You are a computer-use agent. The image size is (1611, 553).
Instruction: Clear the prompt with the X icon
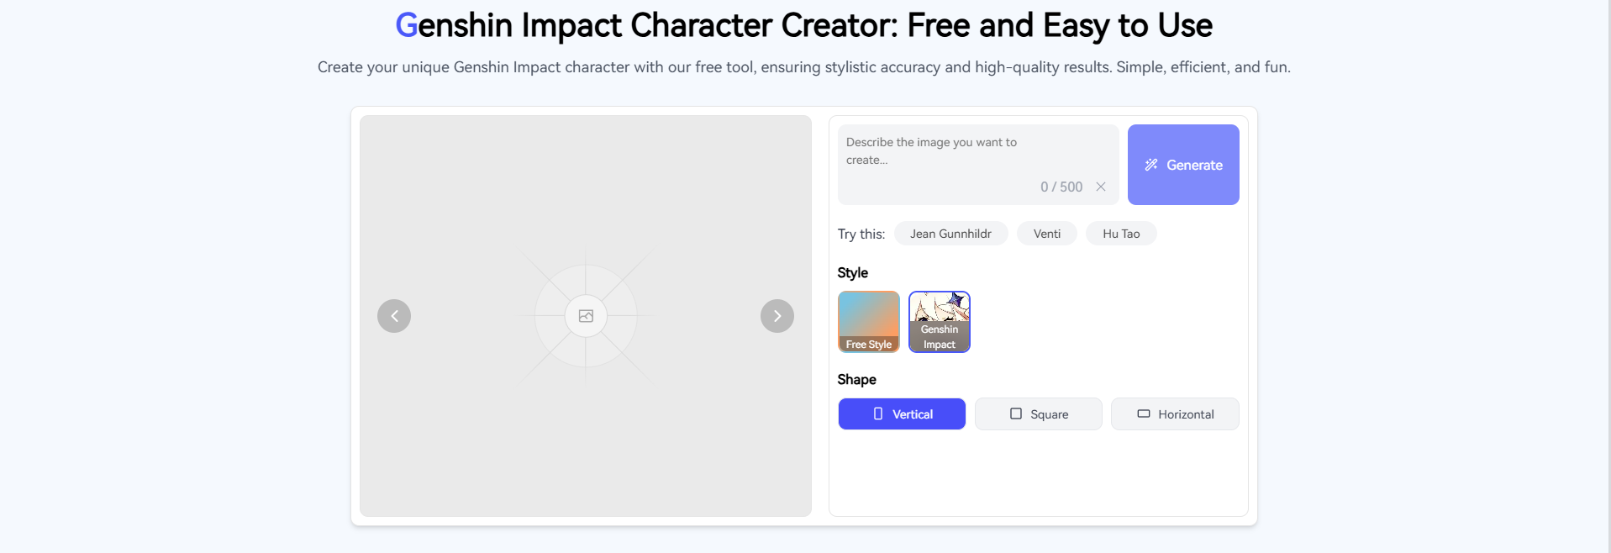[x=1101, y=187]
